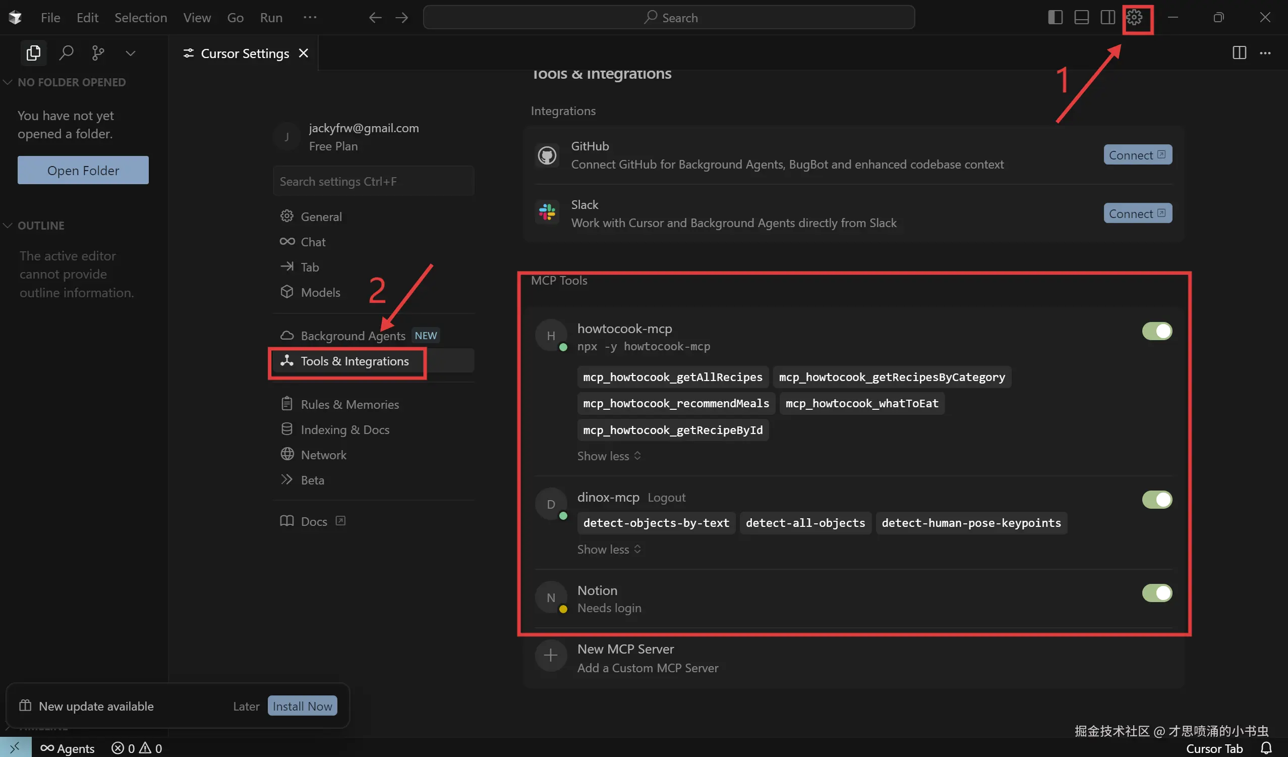
Task: Toggle primary sidebar layout icon
Action: (x=1055, y=18)
